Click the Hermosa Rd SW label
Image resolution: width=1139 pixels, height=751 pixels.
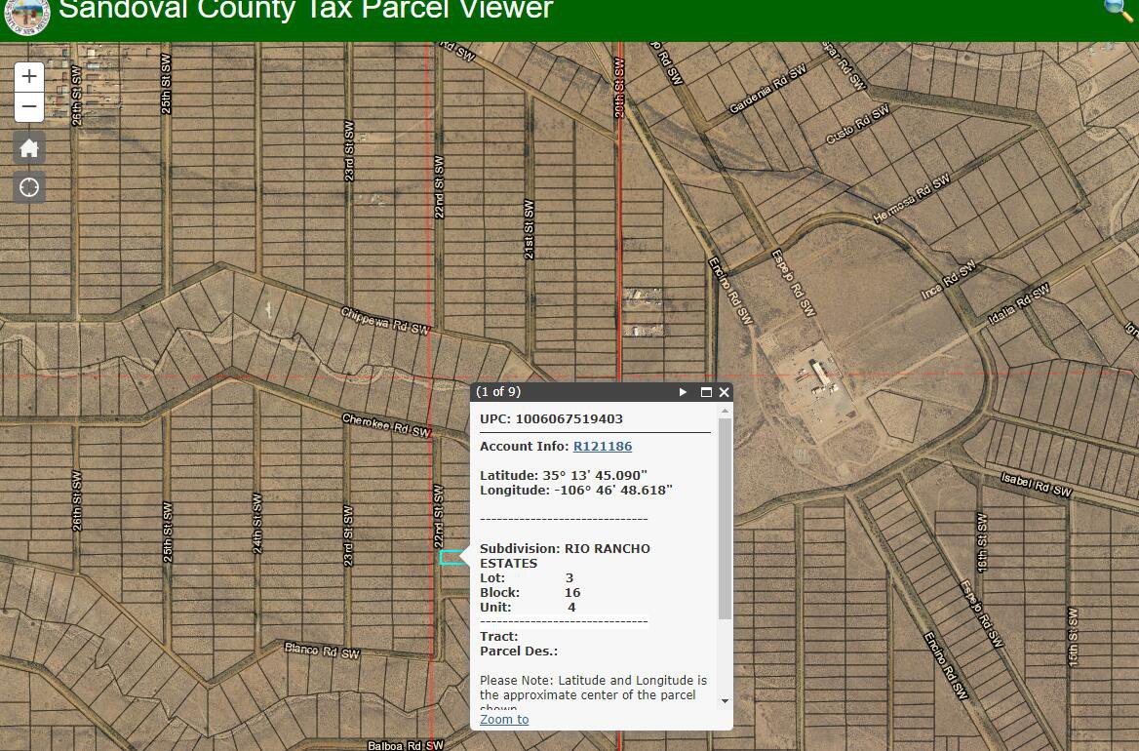(x=911, y=198)
